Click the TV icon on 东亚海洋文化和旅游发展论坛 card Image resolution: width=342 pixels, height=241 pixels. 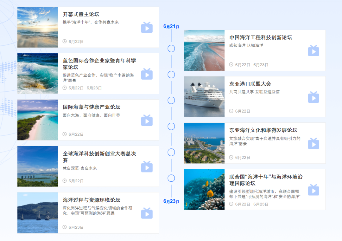coord(313,143)
